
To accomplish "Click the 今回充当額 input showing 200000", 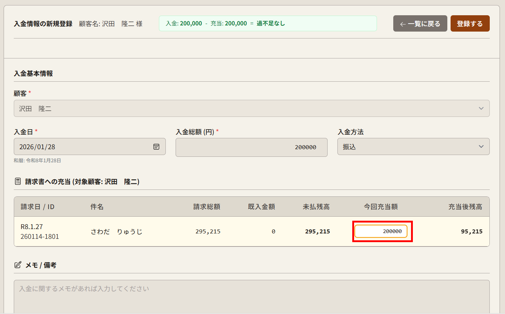I will 381,231.
